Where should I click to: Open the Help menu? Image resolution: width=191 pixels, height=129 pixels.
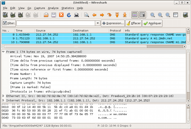[80, 8]
